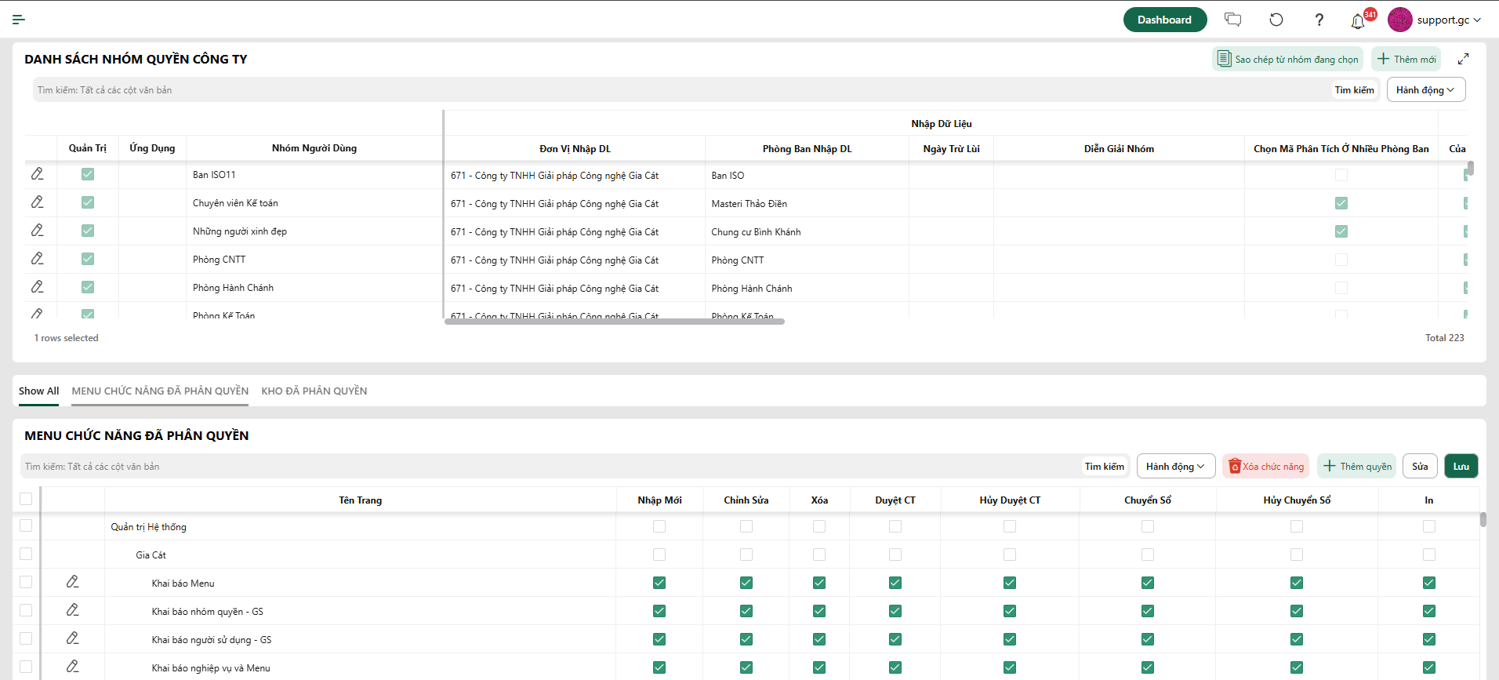The image size is (1499, 680).
Task: Click the Thêm mới button
Action: (x=1406, y=59)
